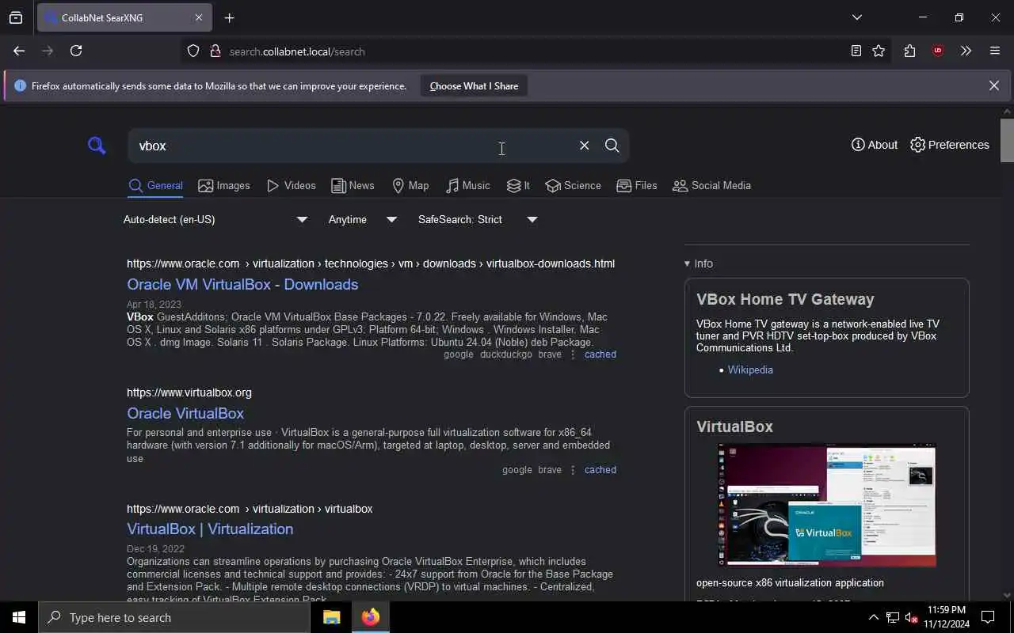The image size is (1014, 633).
Task: Open result options dots for Oracle VirtualBox
Action: click(573, 470)
